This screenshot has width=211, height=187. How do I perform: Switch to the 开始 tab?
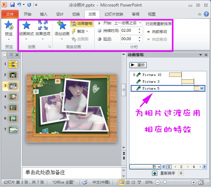pos(27,14)
